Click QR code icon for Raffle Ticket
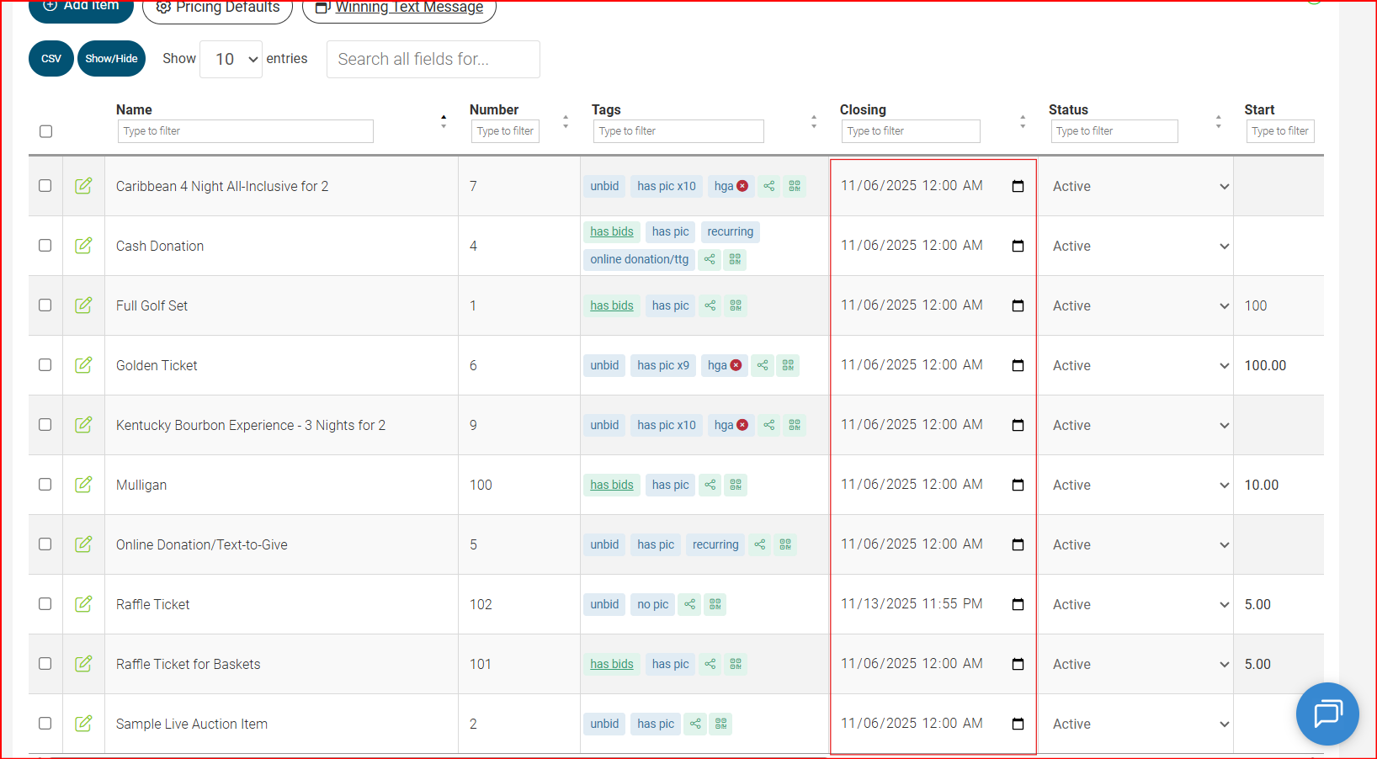The image size is (1377, 759). coord(715,604)
